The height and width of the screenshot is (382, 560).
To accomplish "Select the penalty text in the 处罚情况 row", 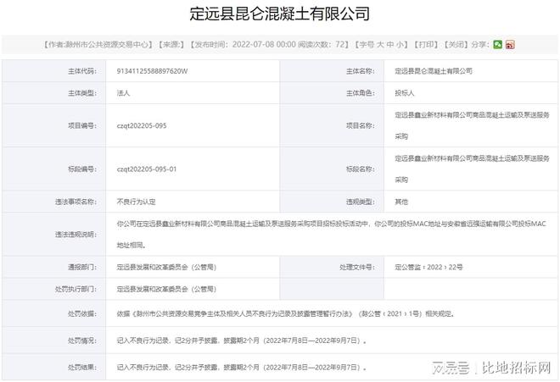I will click(242, 340).
